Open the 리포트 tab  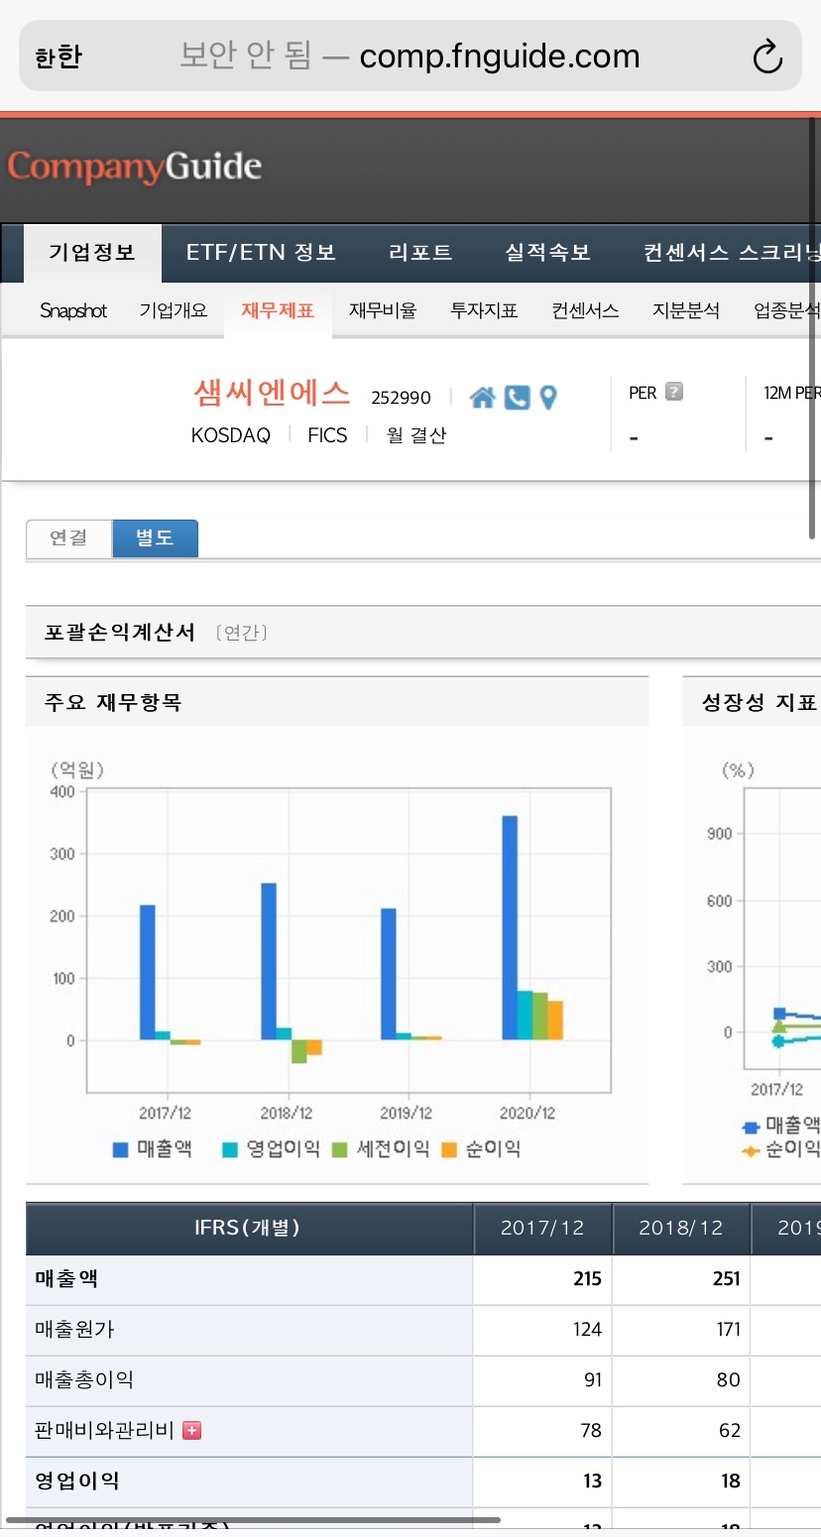(x=420, y=252)
